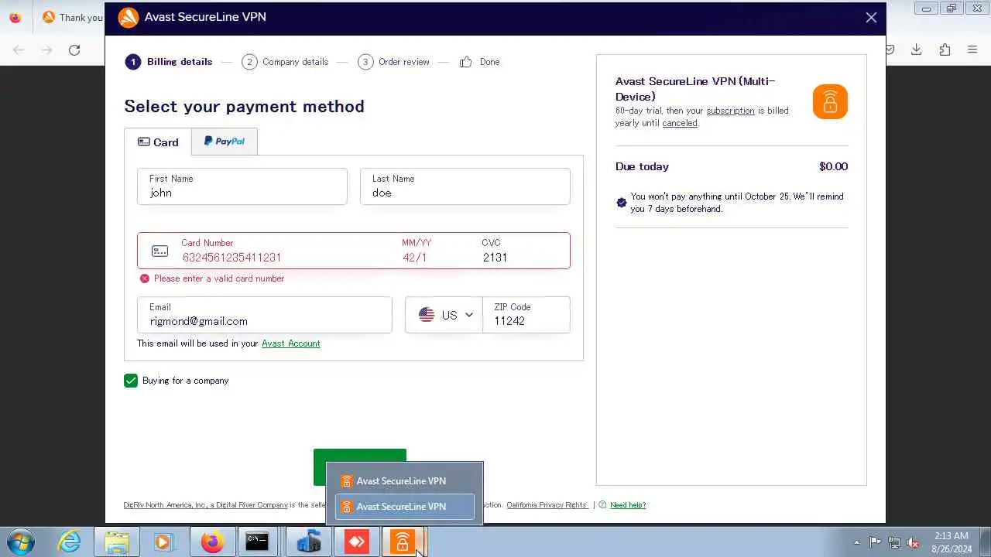Click the Action Center flag tray icon
The height and width of the screenshot is (557, 991).
[875, 542]
